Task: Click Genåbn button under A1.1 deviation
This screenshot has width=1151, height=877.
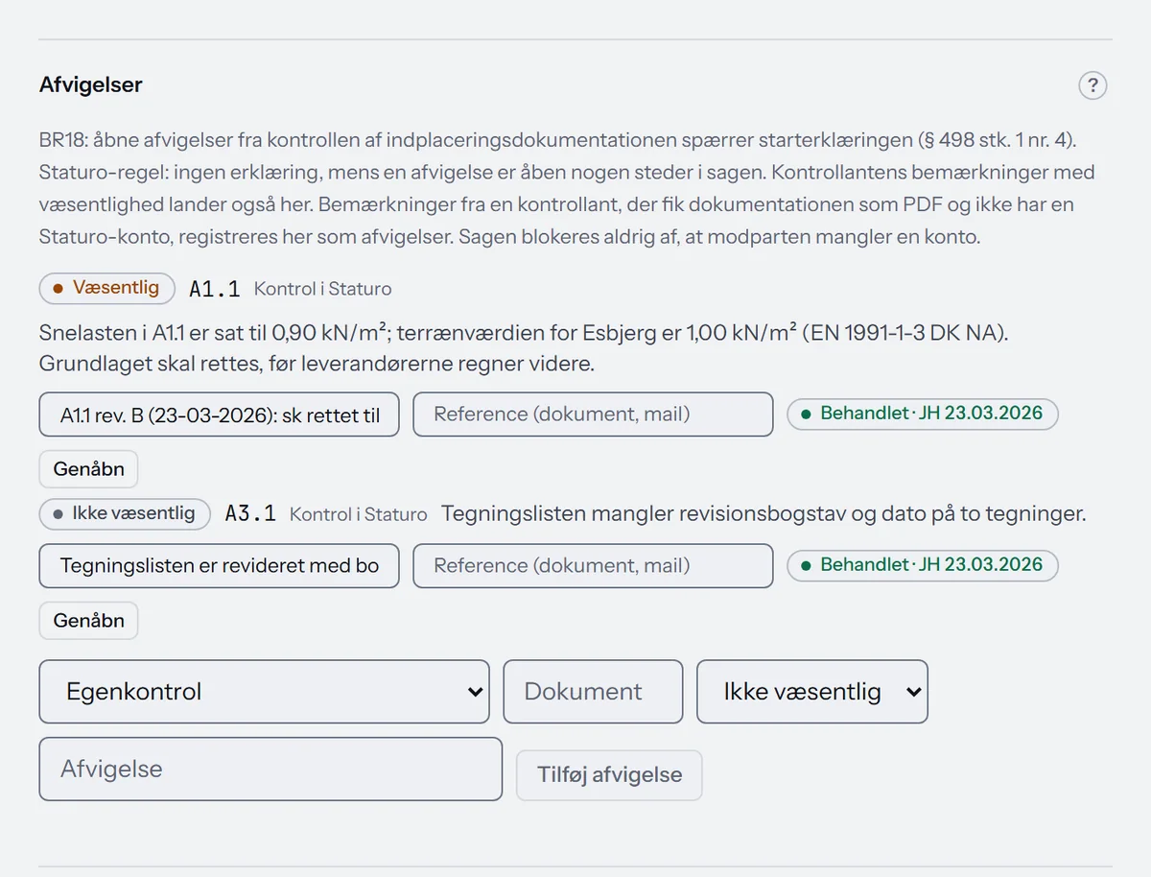Action: coord(88,469)
